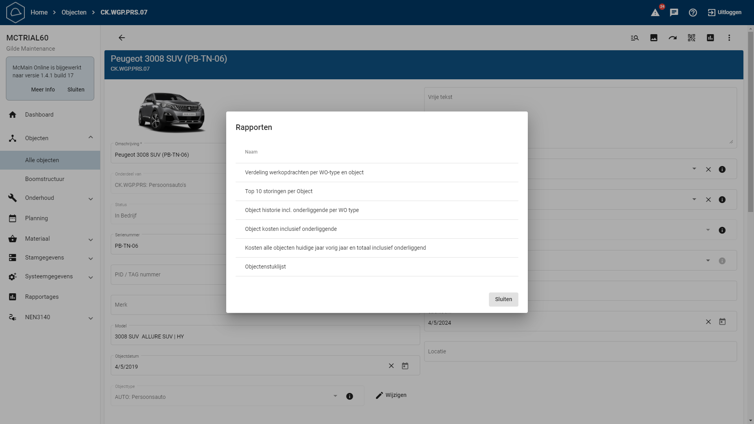Image resolution: width=754 pixels, height=424 pixels.
Task: Collapse the Objecten sidebar section
Action: (x=91, y=138)
